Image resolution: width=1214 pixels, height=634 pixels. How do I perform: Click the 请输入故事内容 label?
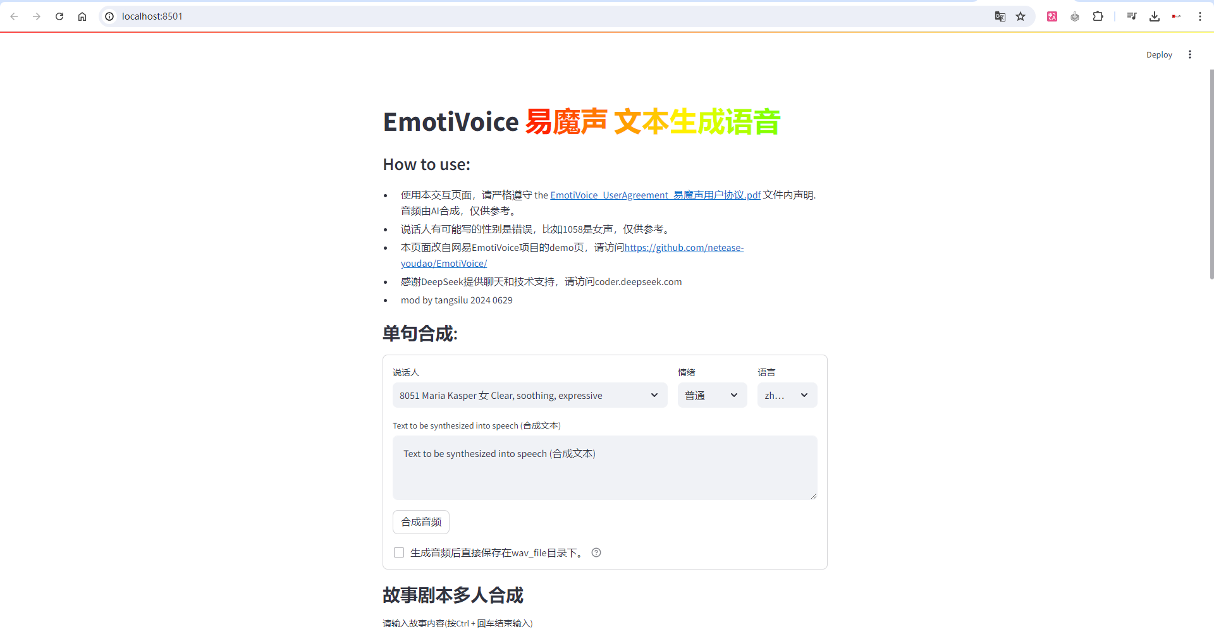point(458,623)
